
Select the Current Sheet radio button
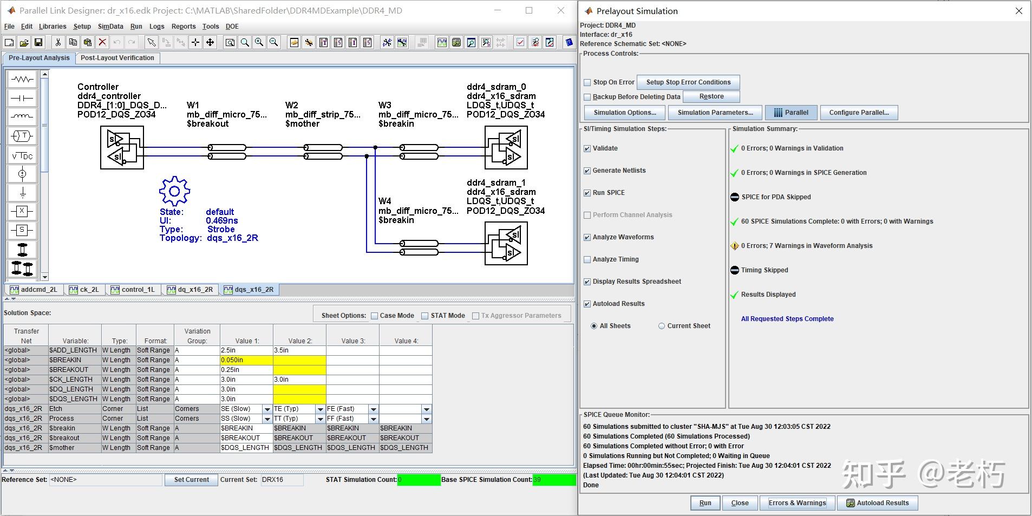[661, 326]
